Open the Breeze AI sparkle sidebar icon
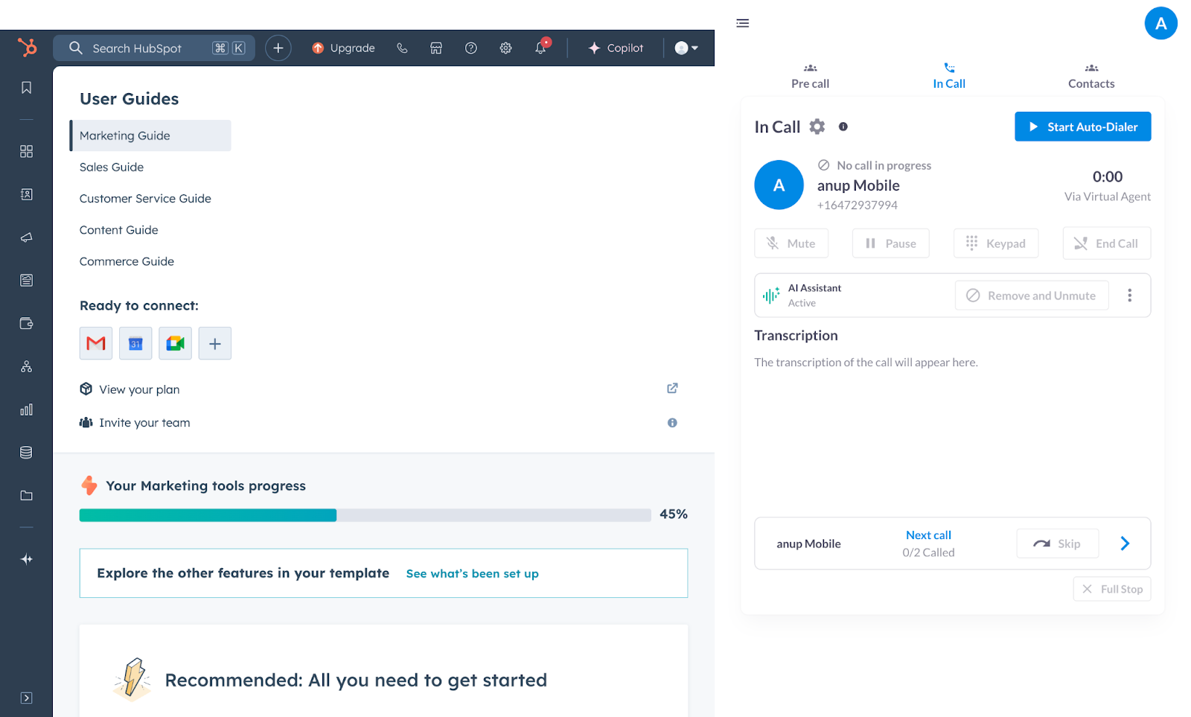The image size is (1191, 717). click(26, 559)
